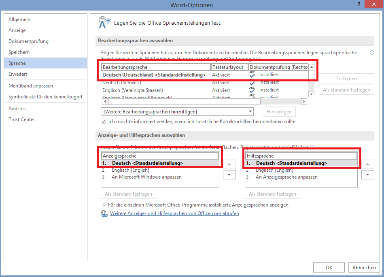Confirm settings with the OK button
384x277 pixels.
coord(329,267)
